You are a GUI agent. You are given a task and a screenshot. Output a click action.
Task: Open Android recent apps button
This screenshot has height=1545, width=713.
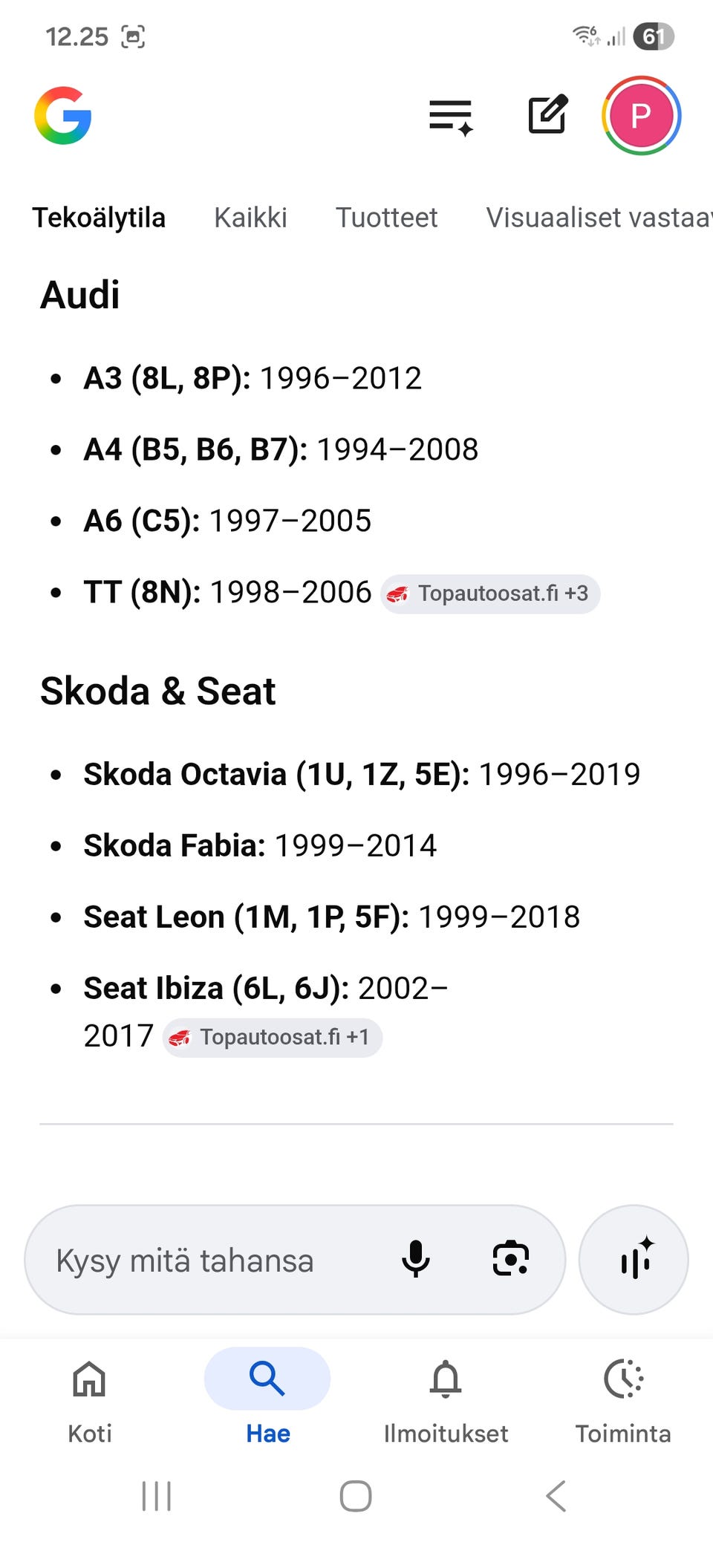click(x=157, y=1495)
